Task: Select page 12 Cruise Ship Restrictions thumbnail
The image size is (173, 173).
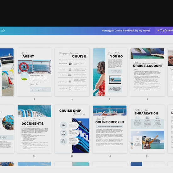Action: (x=72, y=129)
